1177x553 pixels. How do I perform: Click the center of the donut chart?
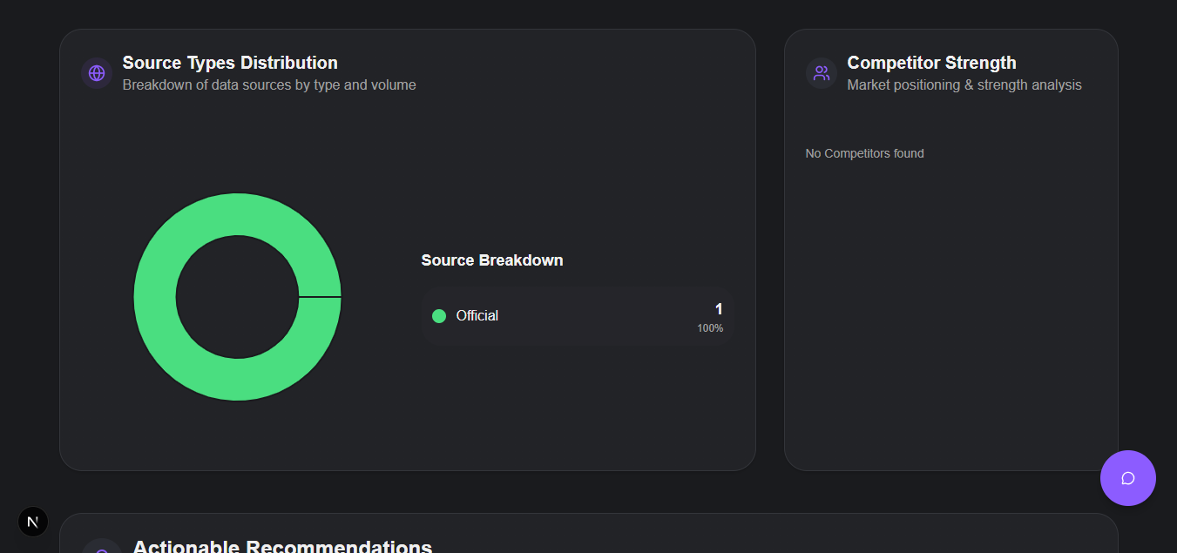point(238,298)
